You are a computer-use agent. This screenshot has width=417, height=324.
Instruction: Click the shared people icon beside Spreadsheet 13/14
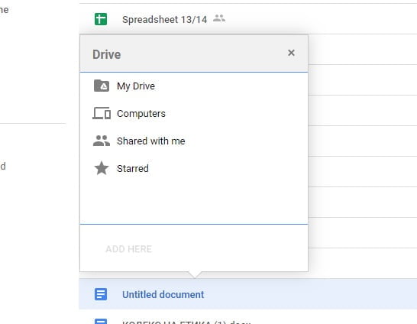[x=219, y=18]
